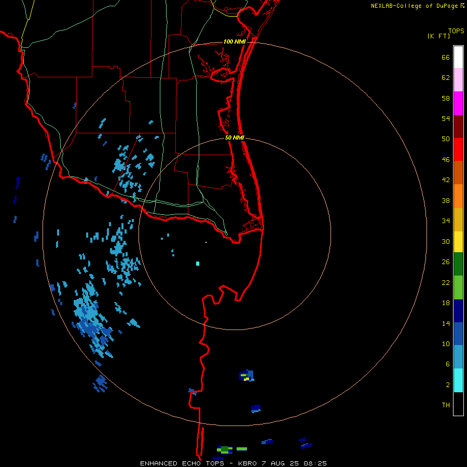Click the 22 legend value
Image resolution: width=467 pixels, height=467 pixels.
tap(446, 282)
